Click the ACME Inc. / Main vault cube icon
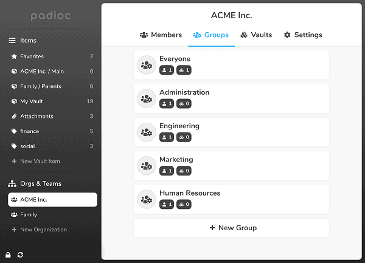Image resolution: width=365 pixels, height=263 pixels. pyautogui.click(x=14, y=71)
